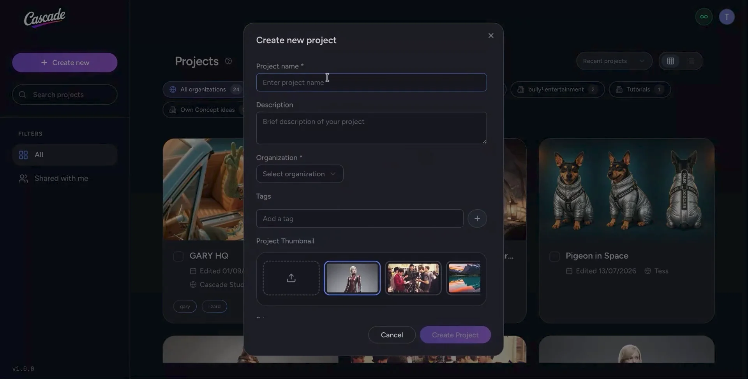Open the Recent projects sort dropdown
The image size is (748, 379).
(614, 61)
